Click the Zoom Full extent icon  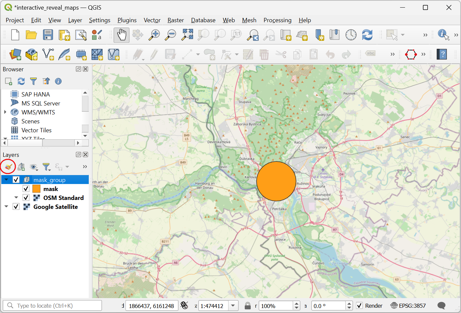(x=187, y=35)
